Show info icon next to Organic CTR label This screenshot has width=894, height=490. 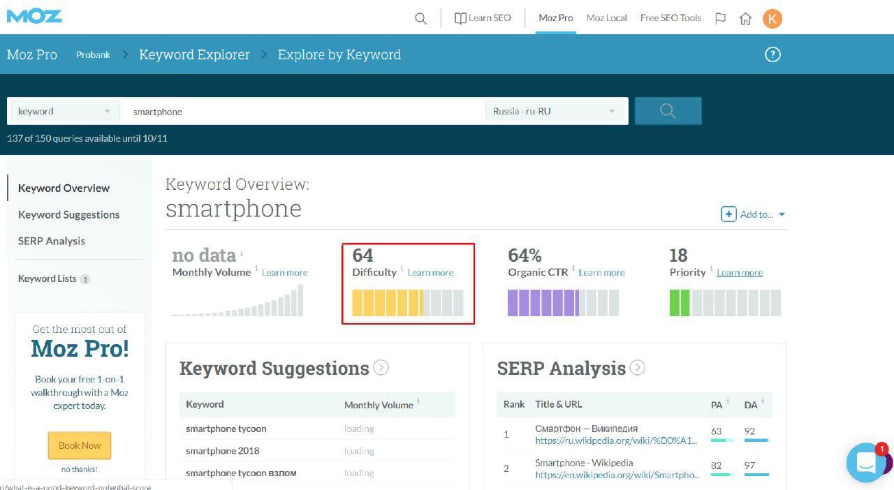[x=573, y=268]
